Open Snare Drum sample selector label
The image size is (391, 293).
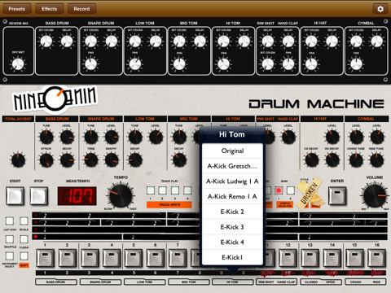point(100,282)
